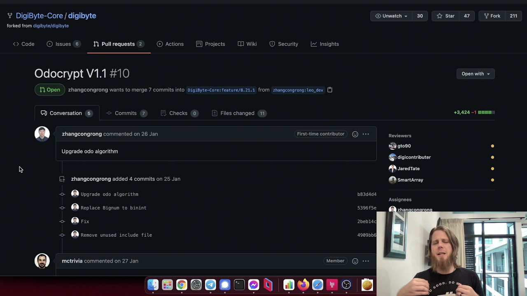527x296 pixels.
Task: Open mctrivia profile link
Action: click(72, 261)
